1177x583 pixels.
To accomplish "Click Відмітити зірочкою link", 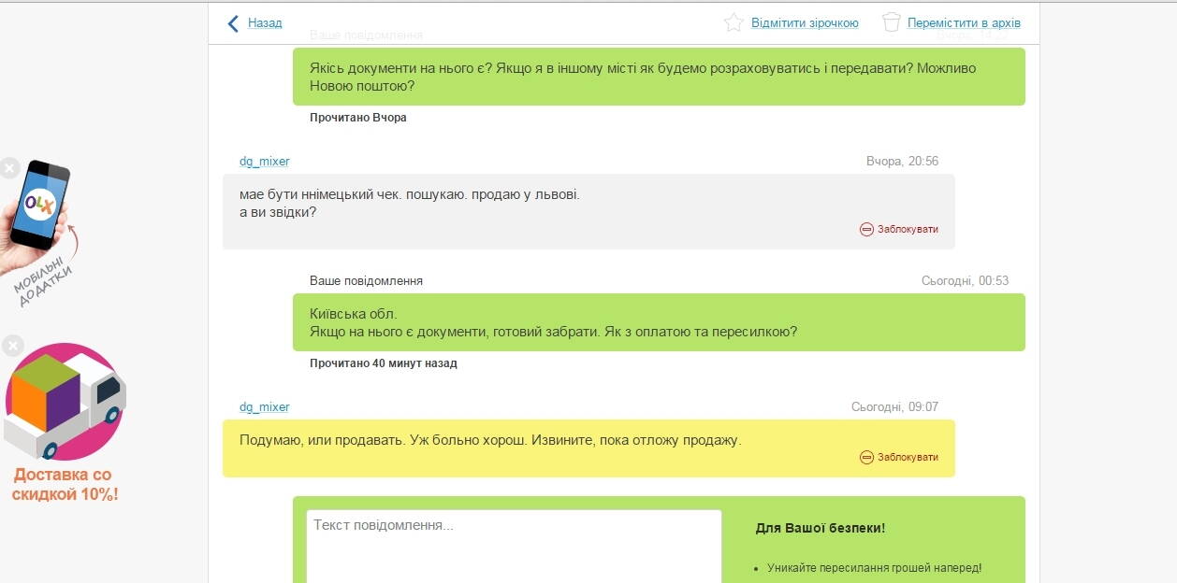I will click(x=805, y=23).
